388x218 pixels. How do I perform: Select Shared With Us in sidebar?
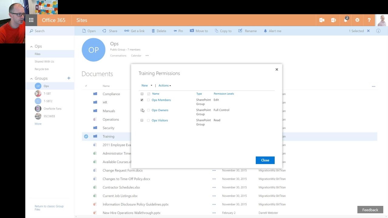click(44, 61)
